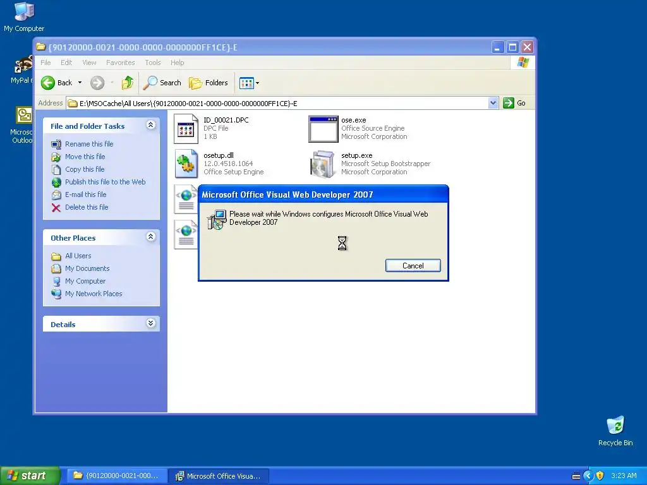Click the Back arrow button

(56, 83)
